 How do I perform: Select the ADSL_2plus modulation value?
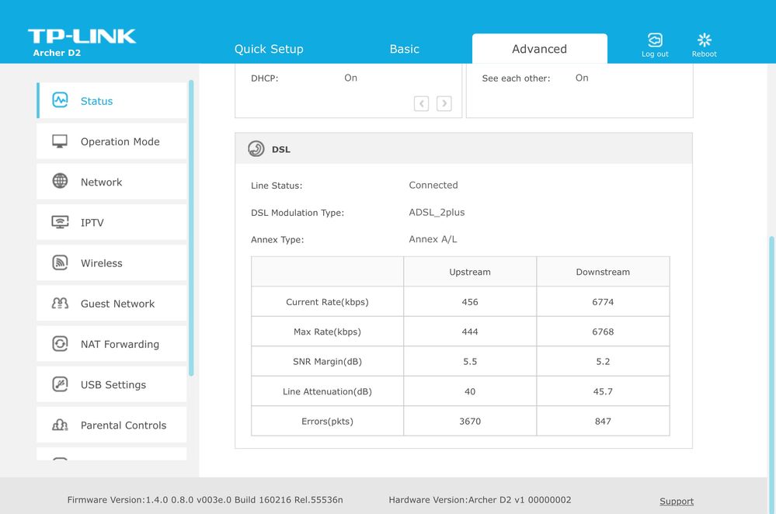(x=437, y=212)
